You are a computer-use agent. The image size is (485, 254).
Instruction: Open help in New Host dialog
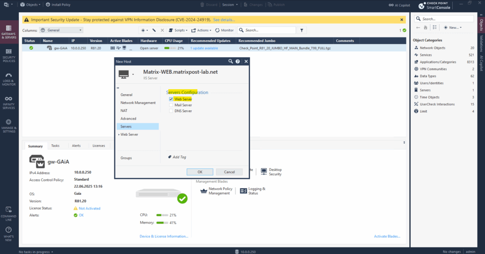[238, 61]
